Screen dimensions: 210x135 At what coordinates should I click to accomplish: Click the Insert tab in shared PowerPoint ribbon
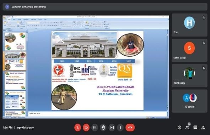(14, 19)
